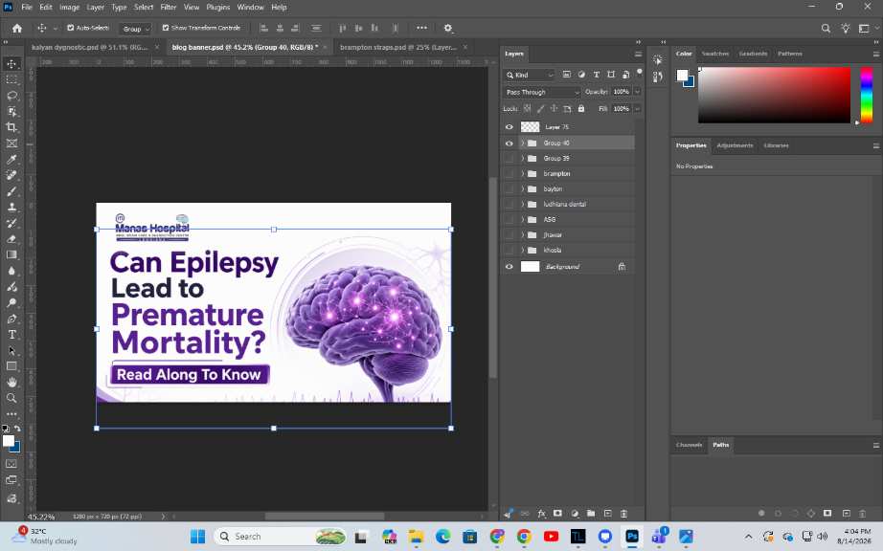
Task: Open the Filter menu
Action: point(169,8)
